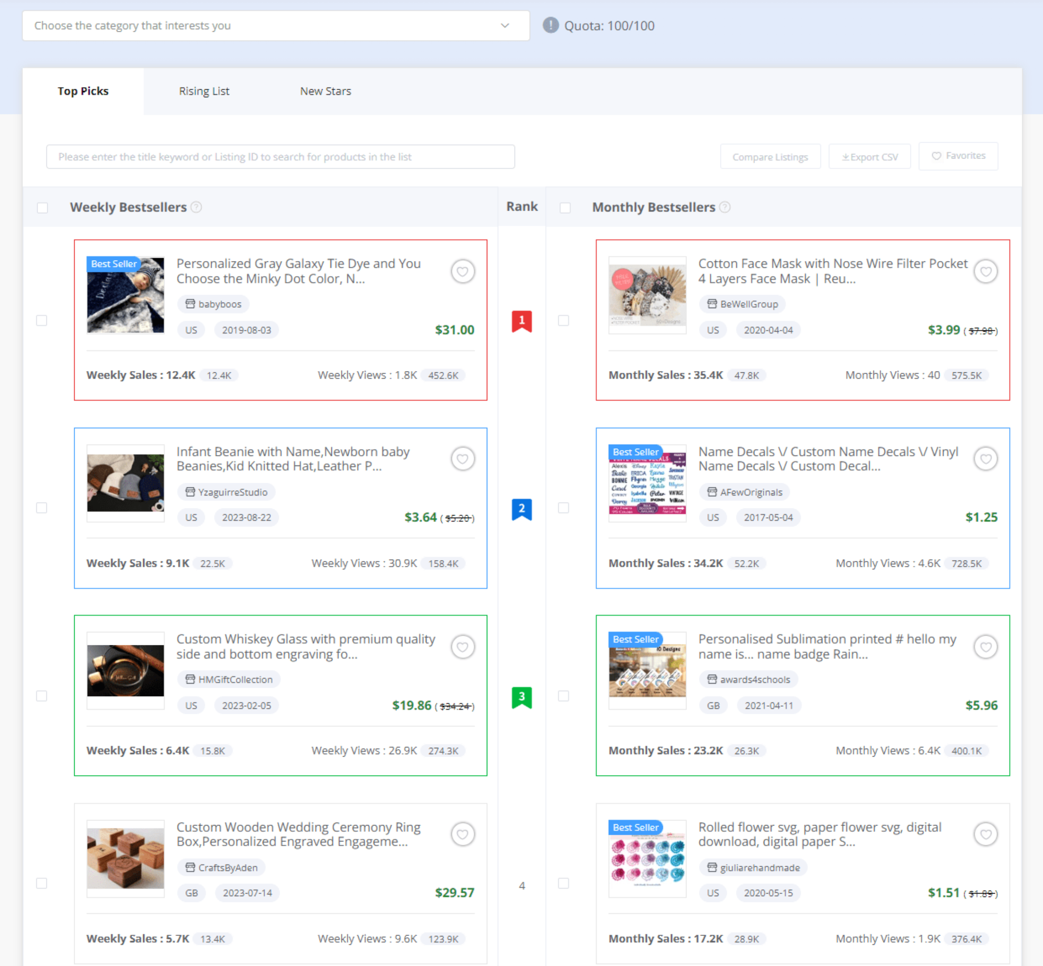This screenshot has width=1043, height=966.
Task: Export list with Export CSV button
Action: coord(869,157)
